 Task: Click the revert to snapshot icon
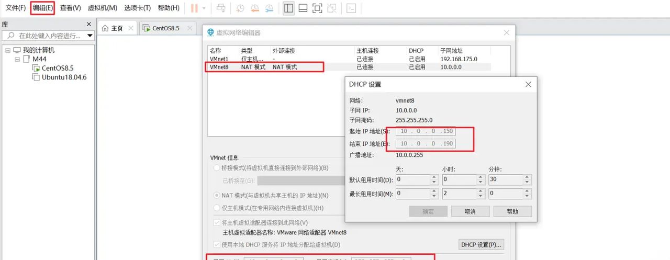(x=254, y=8)
